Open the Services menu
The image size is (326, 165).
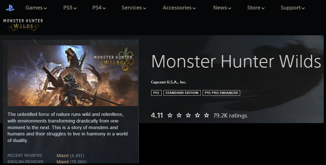click(x=134, y=8)
